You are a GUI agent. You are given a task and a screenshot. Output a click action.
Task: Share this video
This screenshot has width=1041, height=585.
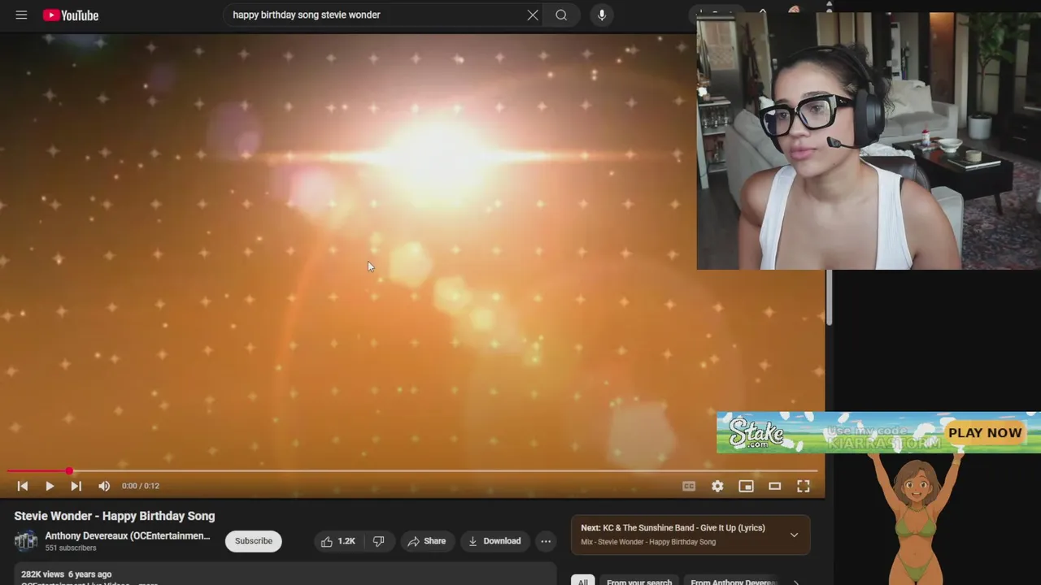coord(426,541)
